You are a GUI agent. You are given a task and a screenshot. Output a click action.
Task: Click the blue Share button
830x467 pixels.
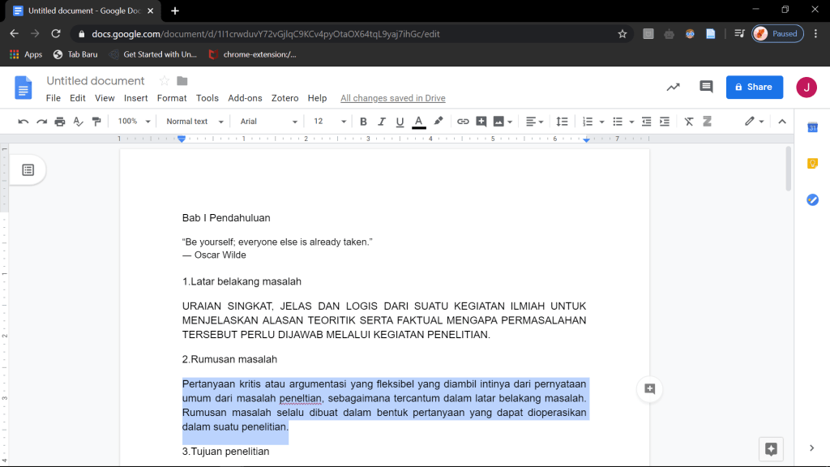tap(754, 87)
